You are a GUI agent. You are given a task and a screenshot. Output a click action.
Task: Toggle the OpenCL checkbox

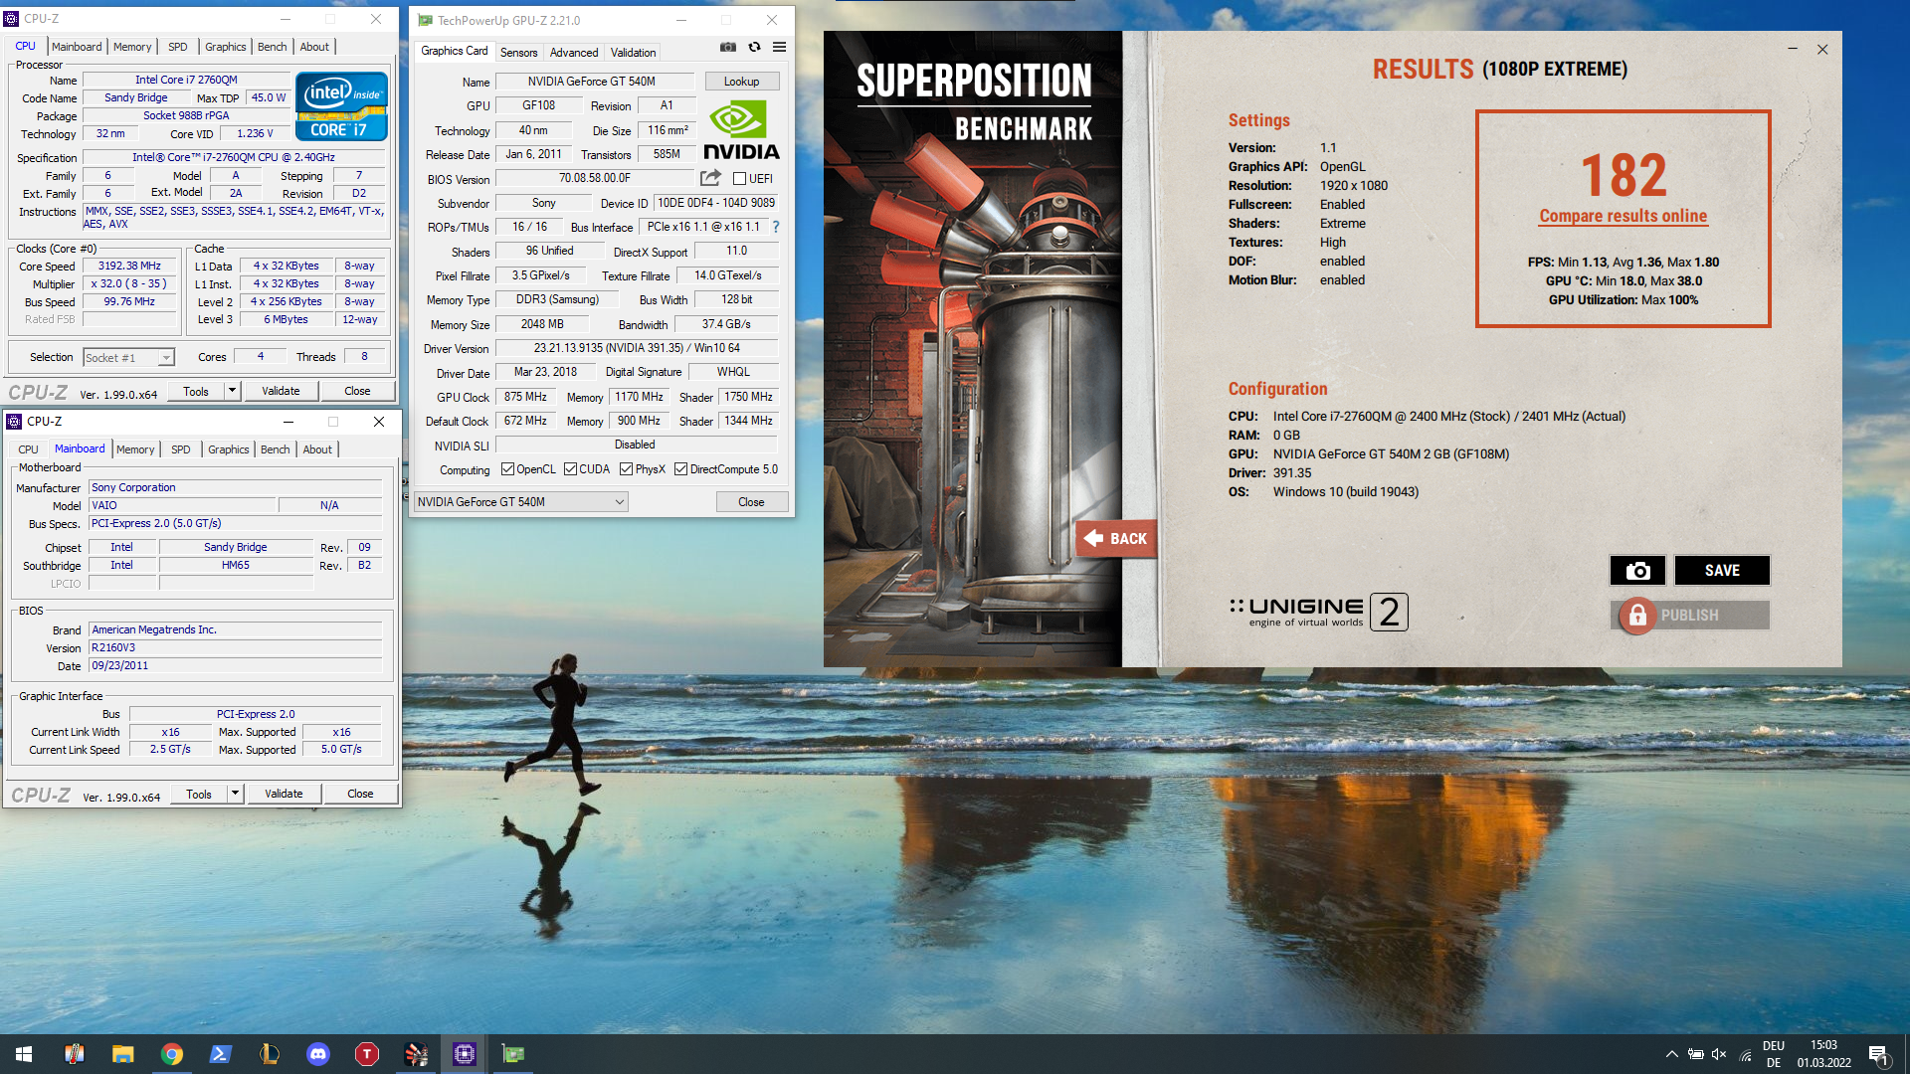[507, 469]
